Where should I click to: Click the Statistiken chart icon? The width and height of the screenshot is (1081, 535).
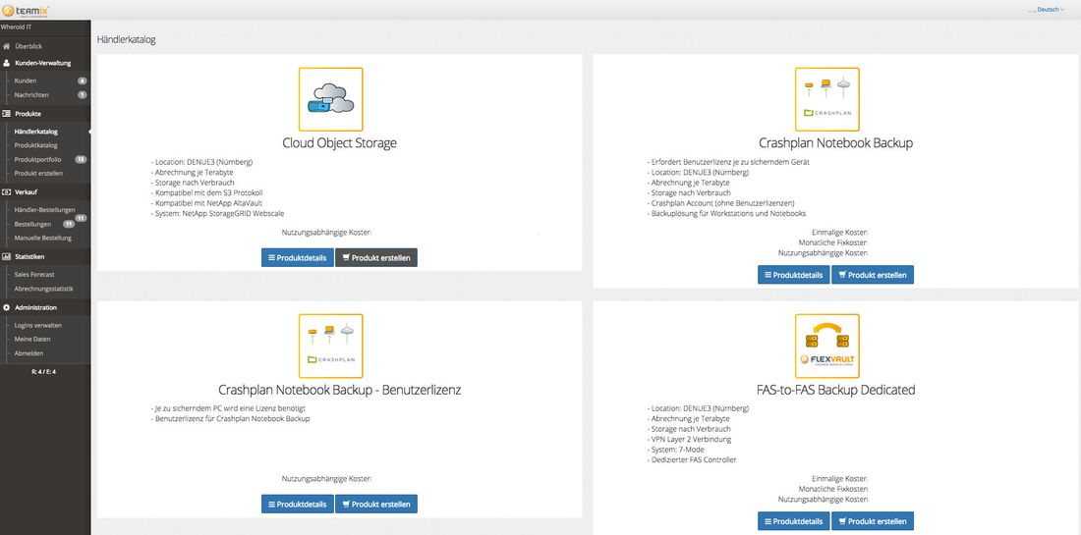click(7, 256)
